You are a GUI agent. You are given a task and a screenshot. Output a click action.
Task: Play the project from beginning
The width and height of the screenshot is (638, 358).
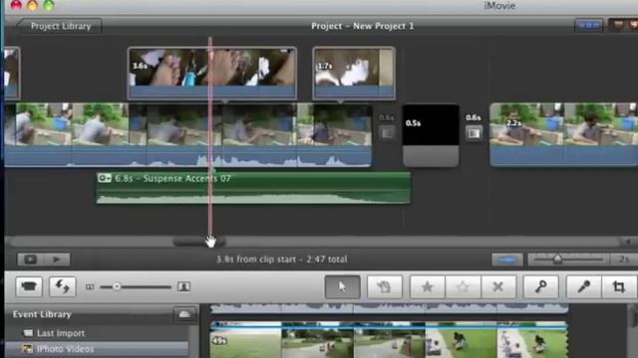(57, 260)
